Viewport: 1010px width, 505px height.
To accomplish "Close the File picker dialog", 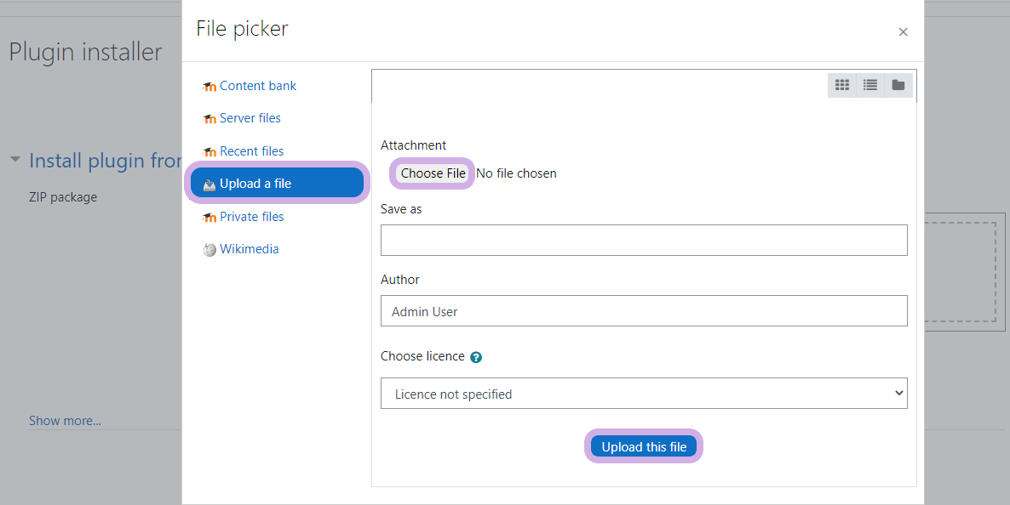I will [903, 32].
